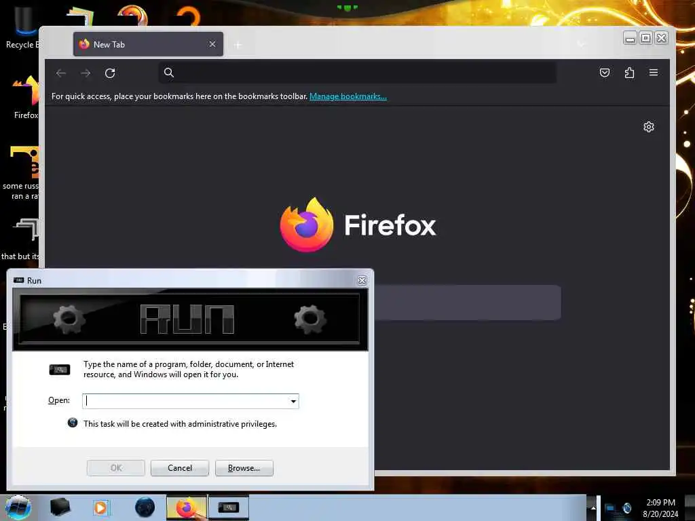Click the Firefox forward arrow
The image size is (695, 521).
click(86, 73)
